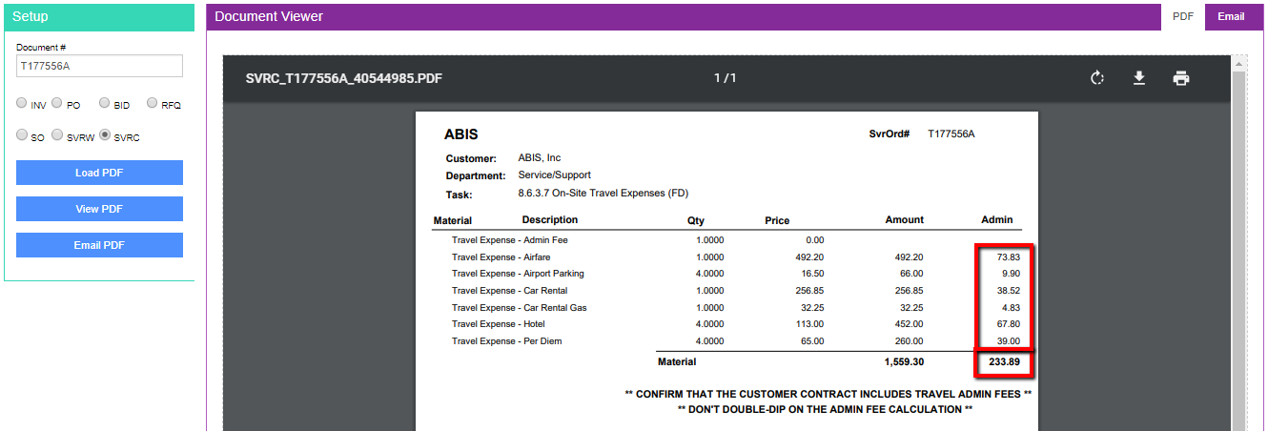Viewport: 1268px width, 431px height.
Task: Click the Admin column header
Action: click(x=997, y=220)
